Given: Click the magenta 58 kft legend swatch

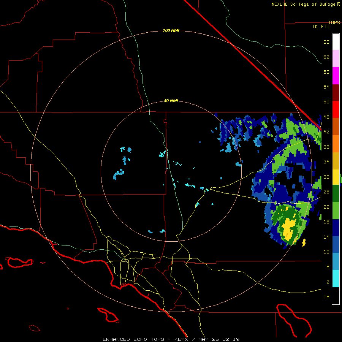Looking at the screenshot, I should (336, 76).
